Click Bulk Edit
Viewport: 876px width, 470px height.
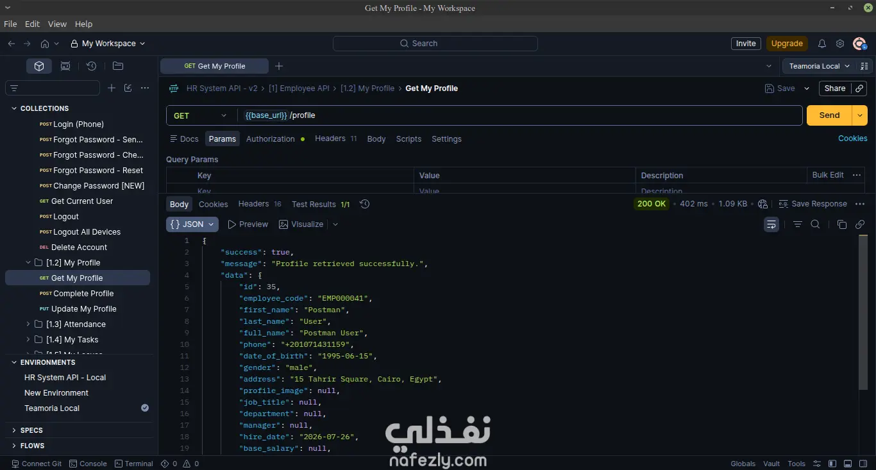[x=828, y=175]
